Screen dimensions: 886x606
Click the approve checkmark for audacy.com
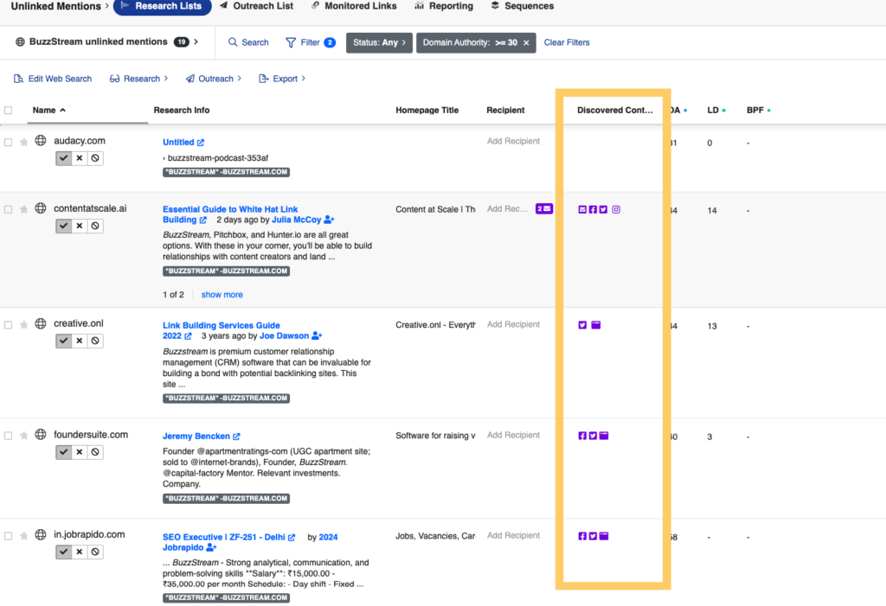point(64,158)
